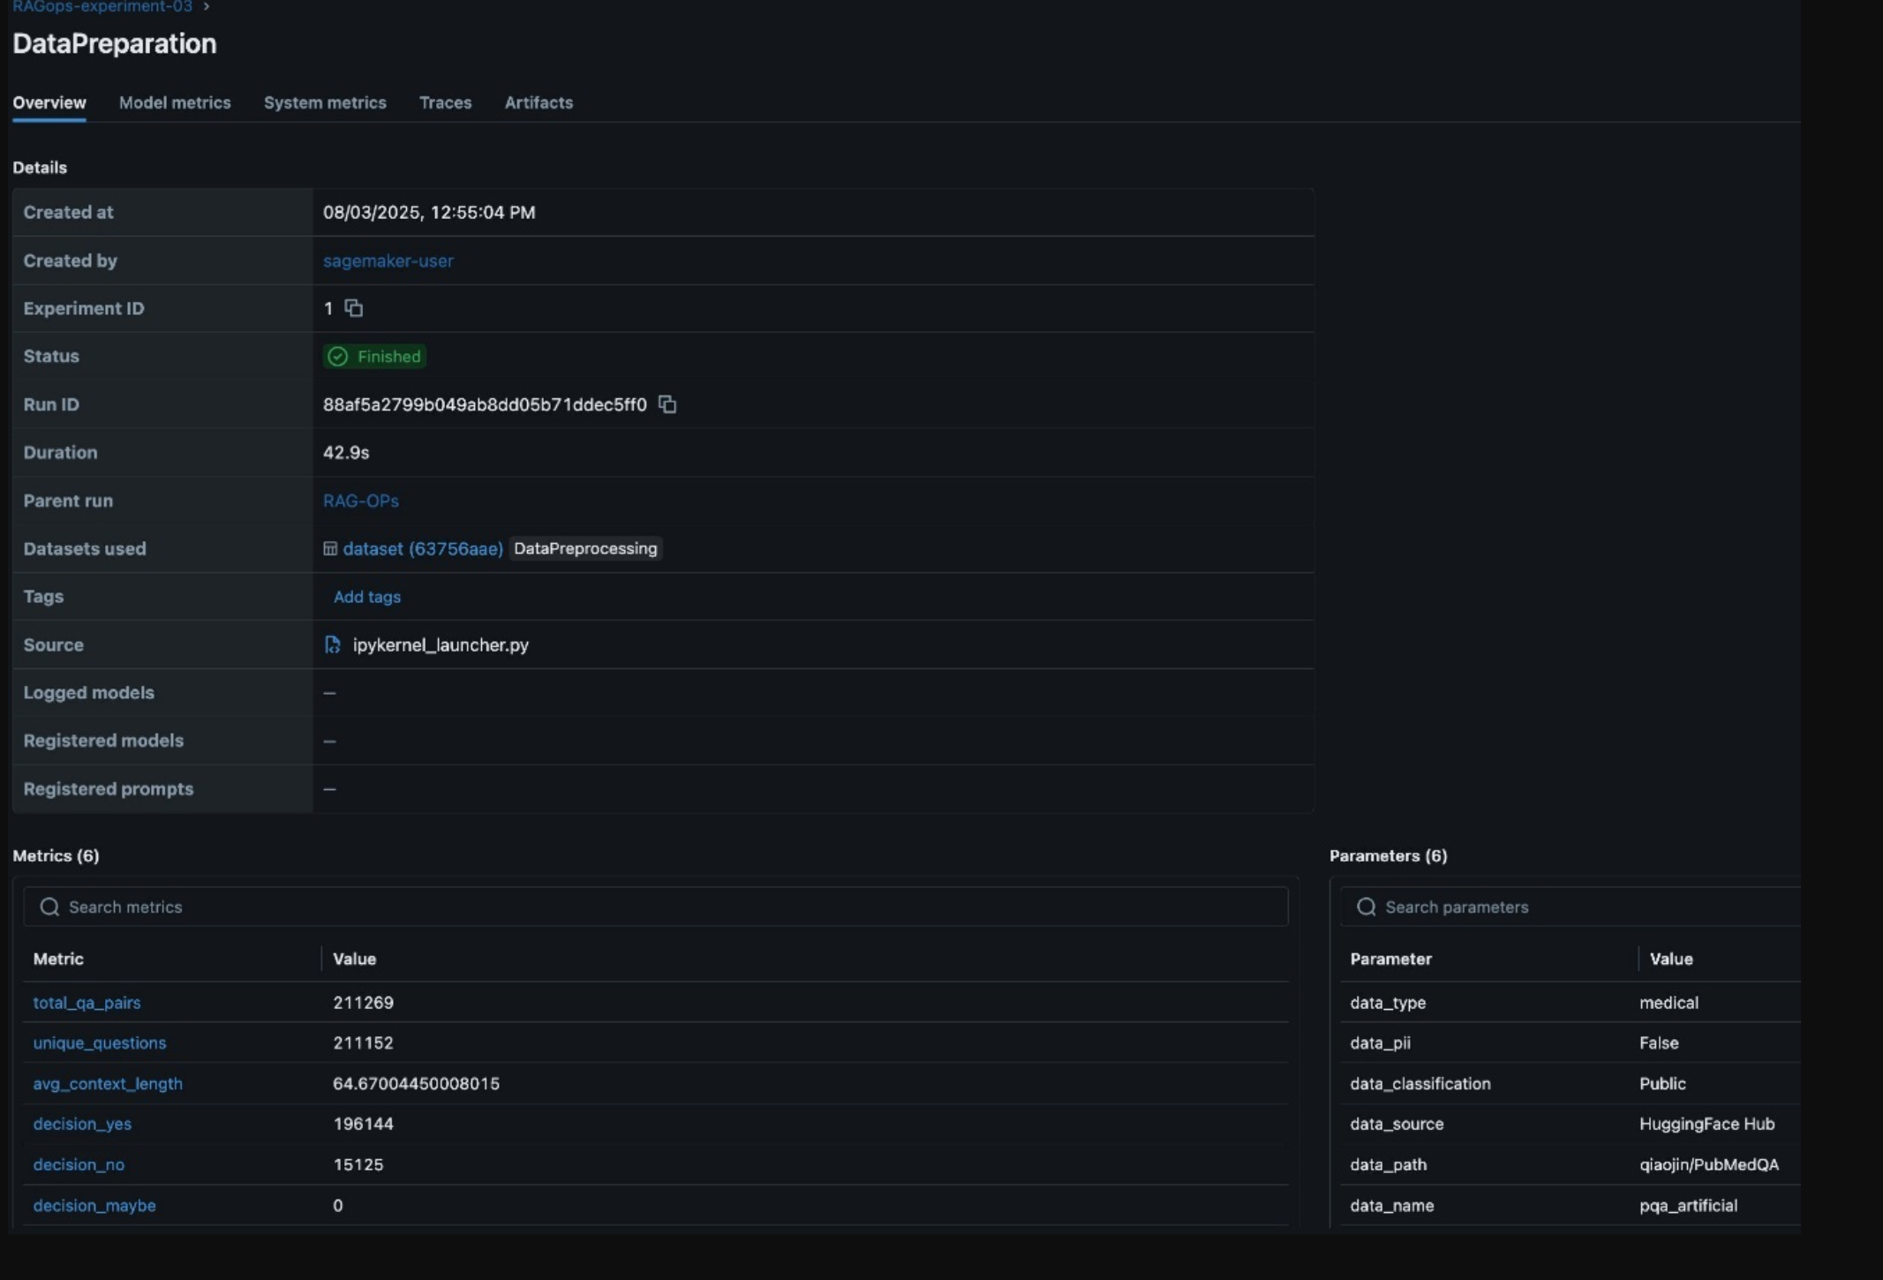Open dataset (63756aae) link
This screenshot has width=1883, height=1280.
[x=423, y=548]
